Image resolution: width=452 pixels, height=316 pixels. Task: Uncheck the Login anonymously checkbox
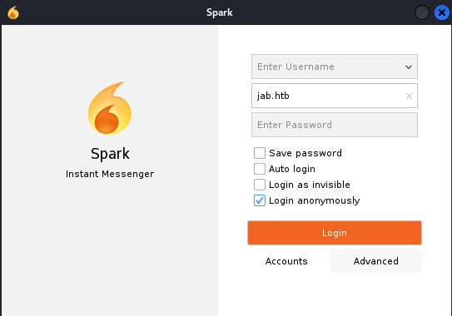260,200
